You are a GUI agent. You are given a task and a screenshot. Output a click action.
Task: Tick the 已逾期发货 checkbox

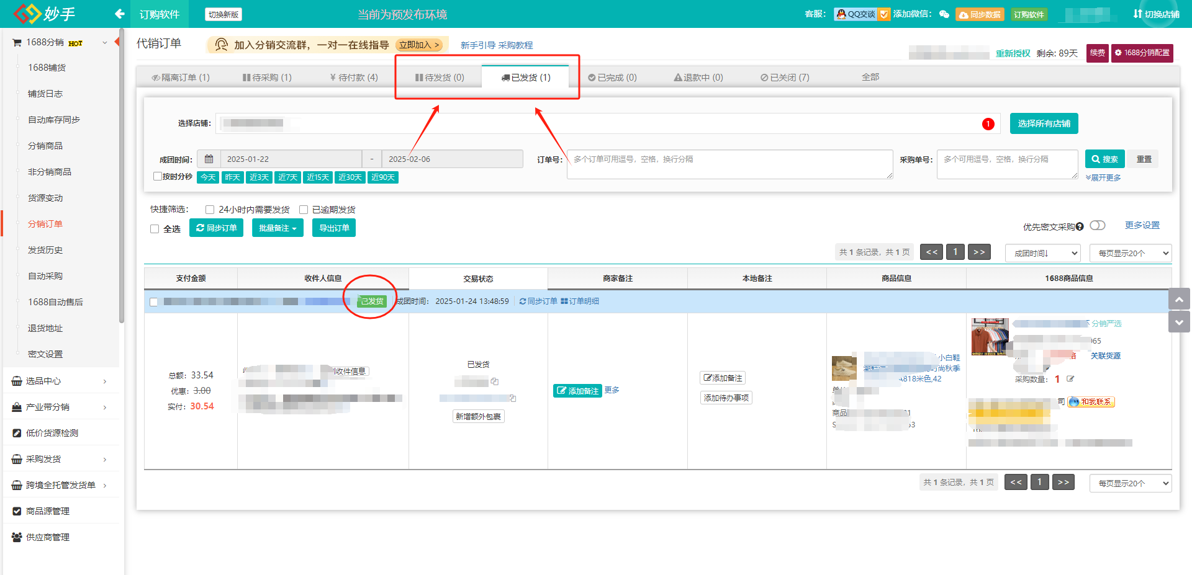304,210
